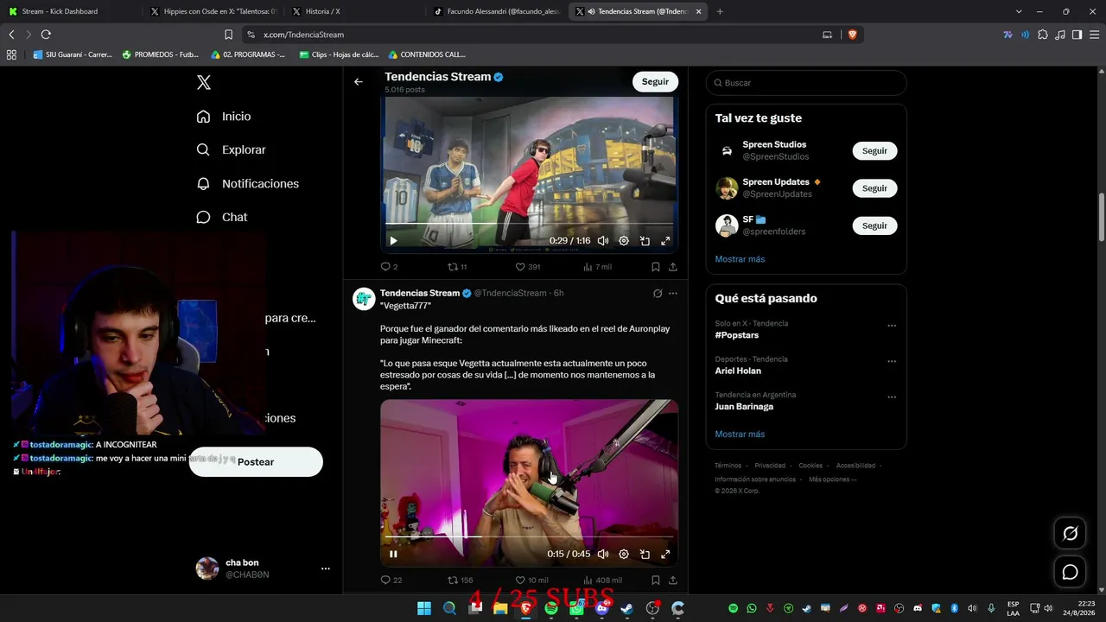View analytics of the 408 mil views post
This screenshot has width=1106, height=622.
tap(602, 581)
